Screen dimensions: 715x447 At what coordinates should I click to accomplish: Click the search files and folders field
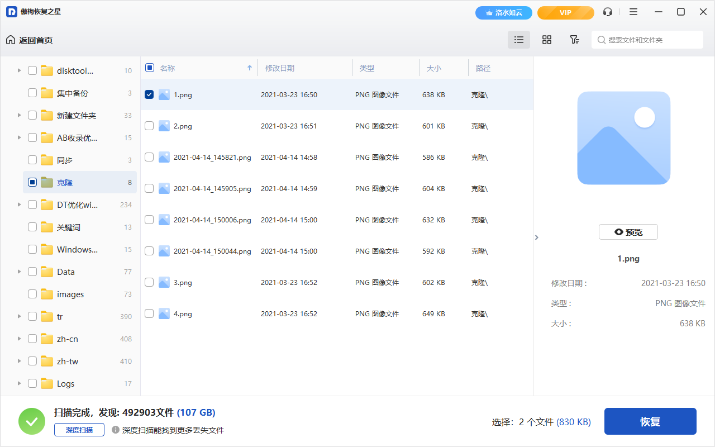(647, 40)
